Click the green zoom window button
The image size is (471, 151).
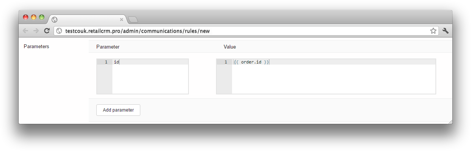click(42, 17)
